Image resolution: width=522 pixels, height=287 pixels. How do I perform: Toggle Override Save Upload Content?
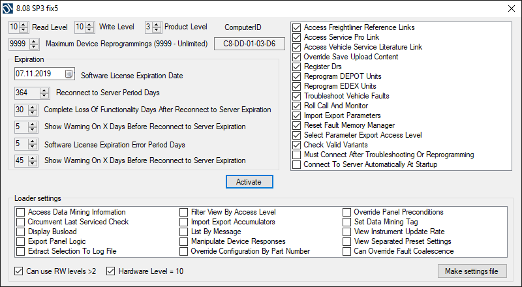point(297,57)
